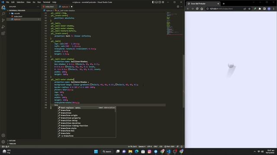Go to the Chrome home page
277x155 pixels.
tap(202, 9)
